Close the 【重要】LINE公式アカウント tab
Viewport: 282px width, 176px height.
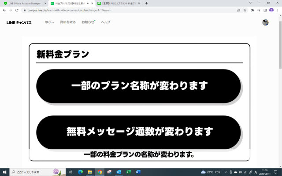pyautogui.click(x=139, y=4)
